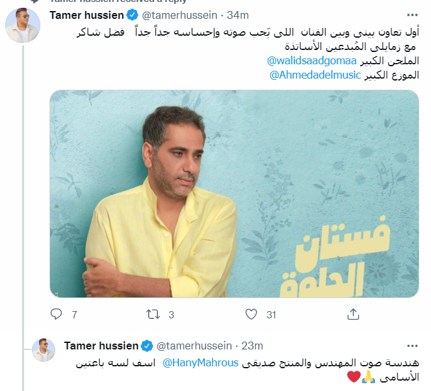431x391 pixels.
Task: Click the Tamer hussien name on the first tweet
Action: (86, 15)
